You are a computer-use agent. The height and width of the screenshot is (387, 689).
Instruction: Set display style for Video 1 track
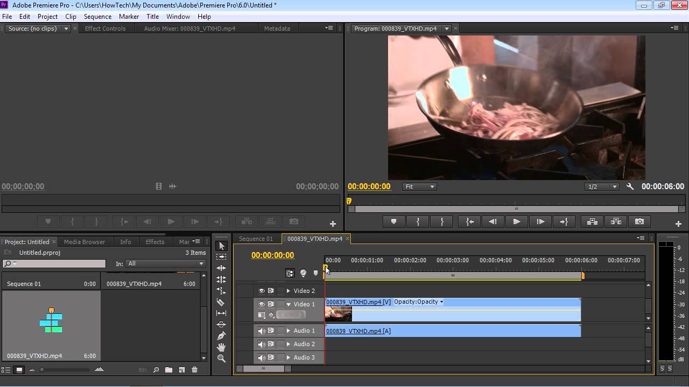click(x=262, y=315)
